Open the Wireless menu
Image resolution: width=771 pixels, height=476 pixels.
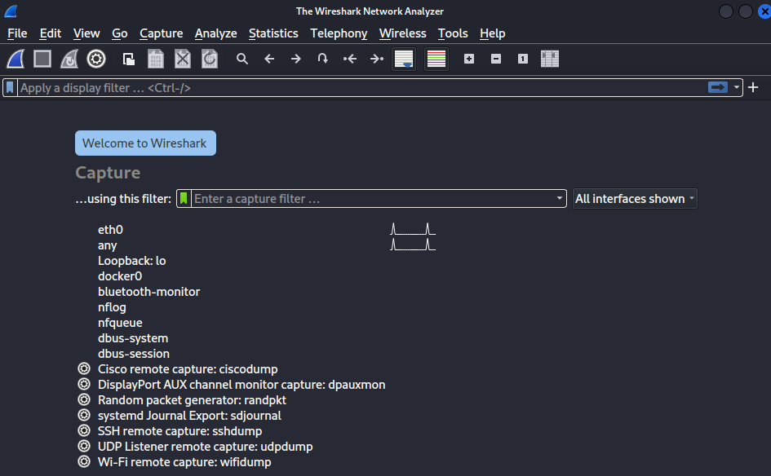pos(403,33)
